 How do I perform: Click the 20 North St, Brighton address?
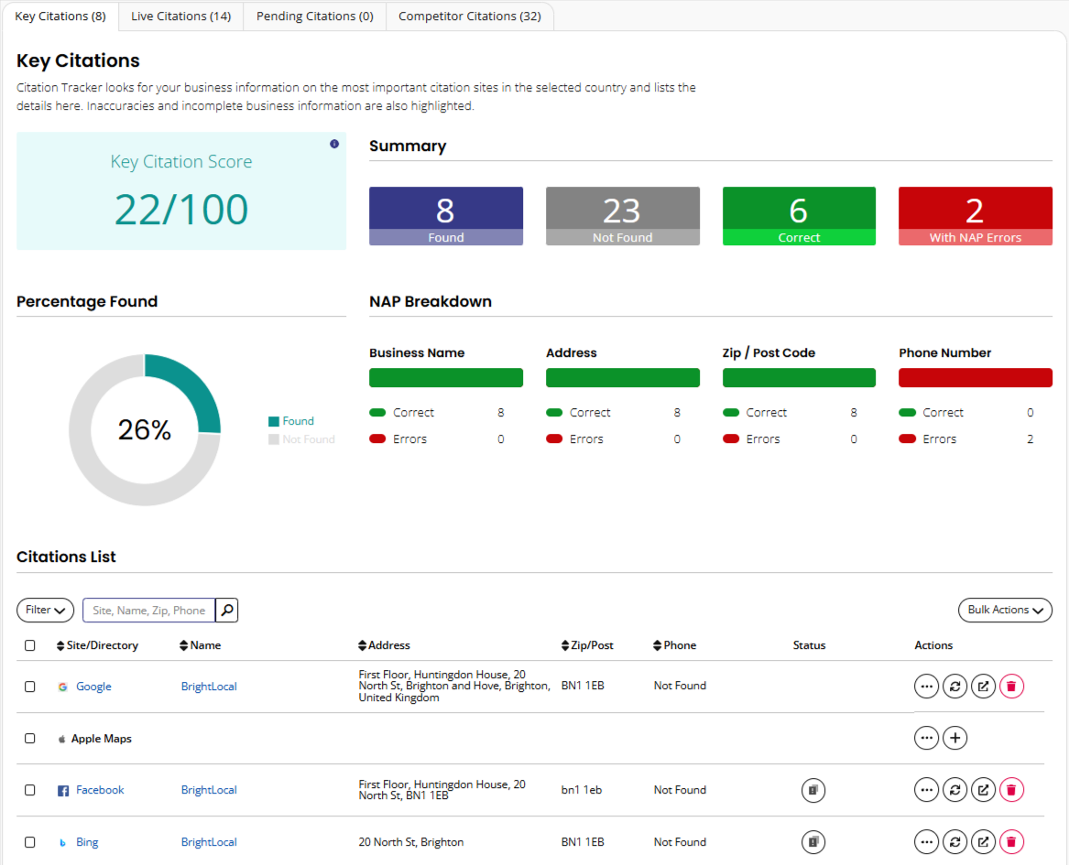[x=411, y=842]
